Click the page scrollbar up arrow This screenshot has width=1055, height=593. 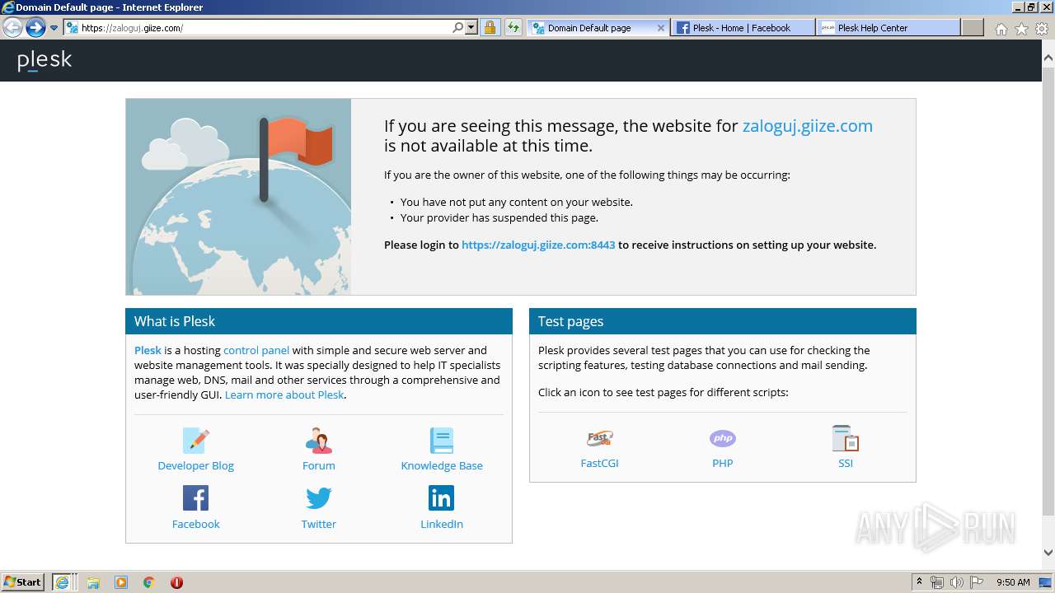pos(1048,58)
